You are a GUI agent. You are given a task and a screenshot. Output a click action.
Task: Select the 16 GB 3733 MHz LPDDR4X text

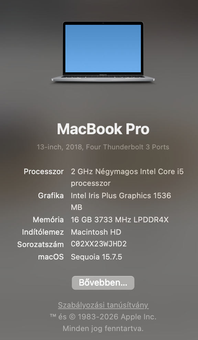click(x=120, y=220)
